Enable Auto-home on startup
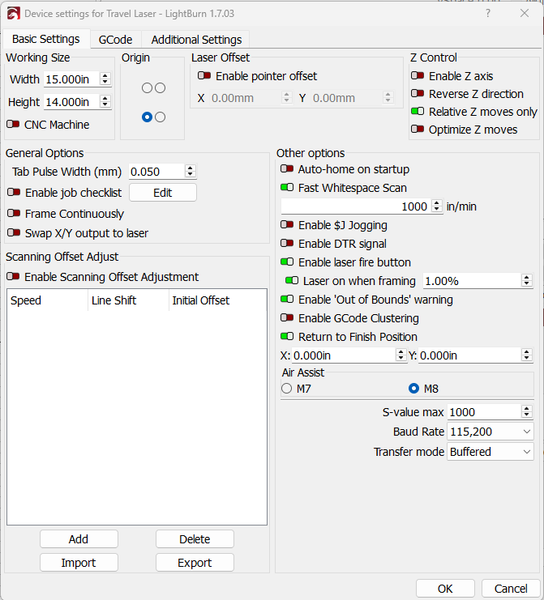The width and height of the screenshot is (544, 600). click(x=287, y=168)
